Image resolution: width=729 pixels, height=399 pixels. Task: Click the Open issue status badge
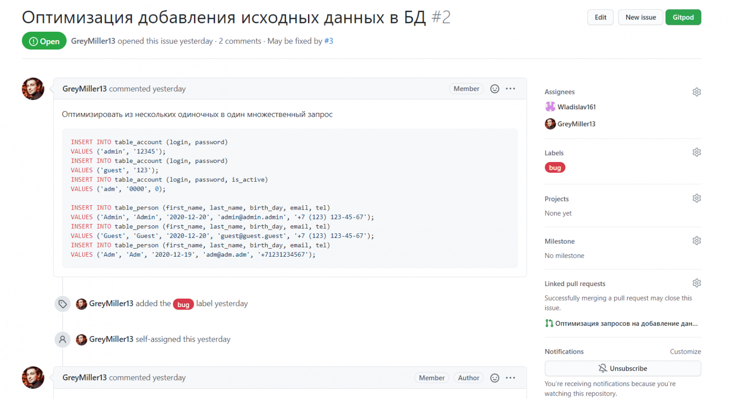point(44,41)
